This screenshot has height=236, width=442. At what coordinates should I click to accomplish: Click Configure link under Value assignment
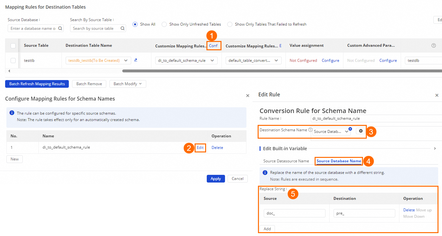click(x=330, y=61)
